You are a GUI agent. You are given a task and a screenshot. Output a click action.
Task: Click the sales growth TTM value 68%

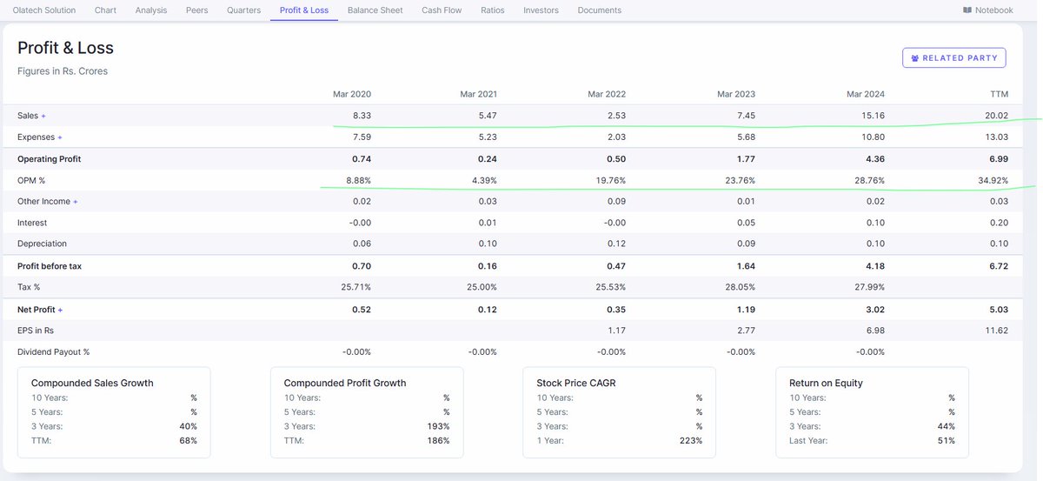click(189, 441)
